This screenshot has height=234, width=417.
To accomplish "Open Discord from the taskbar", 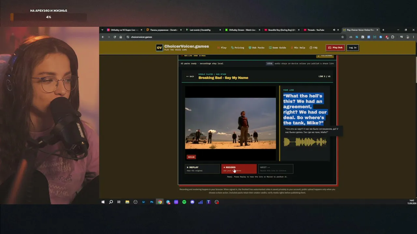I will 192,202.
